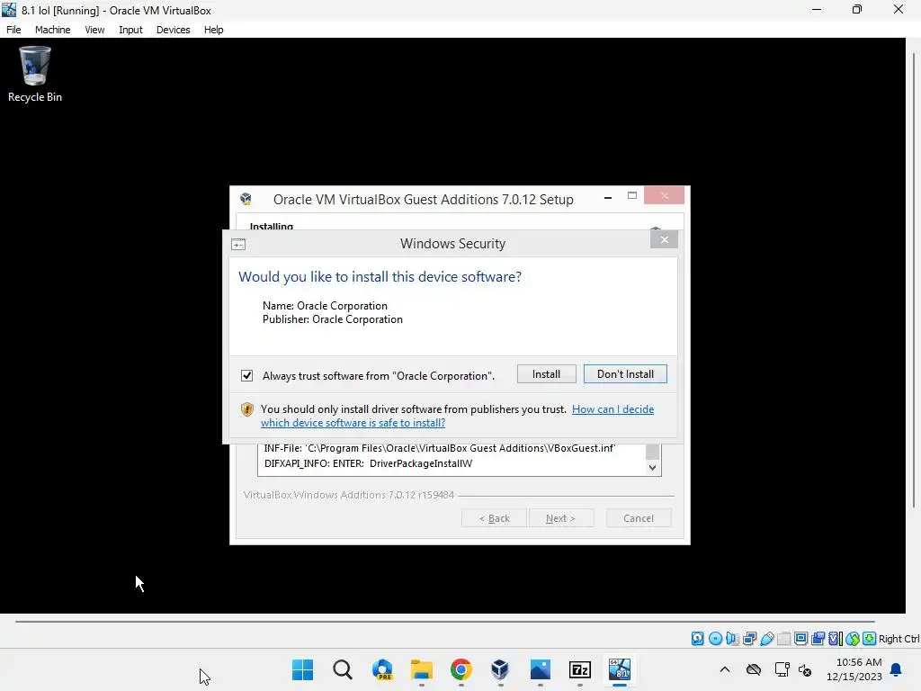Click the VM window vertical scrollbar
The width and height of the screenshot is (921, 691).
[x=914, y=281]
